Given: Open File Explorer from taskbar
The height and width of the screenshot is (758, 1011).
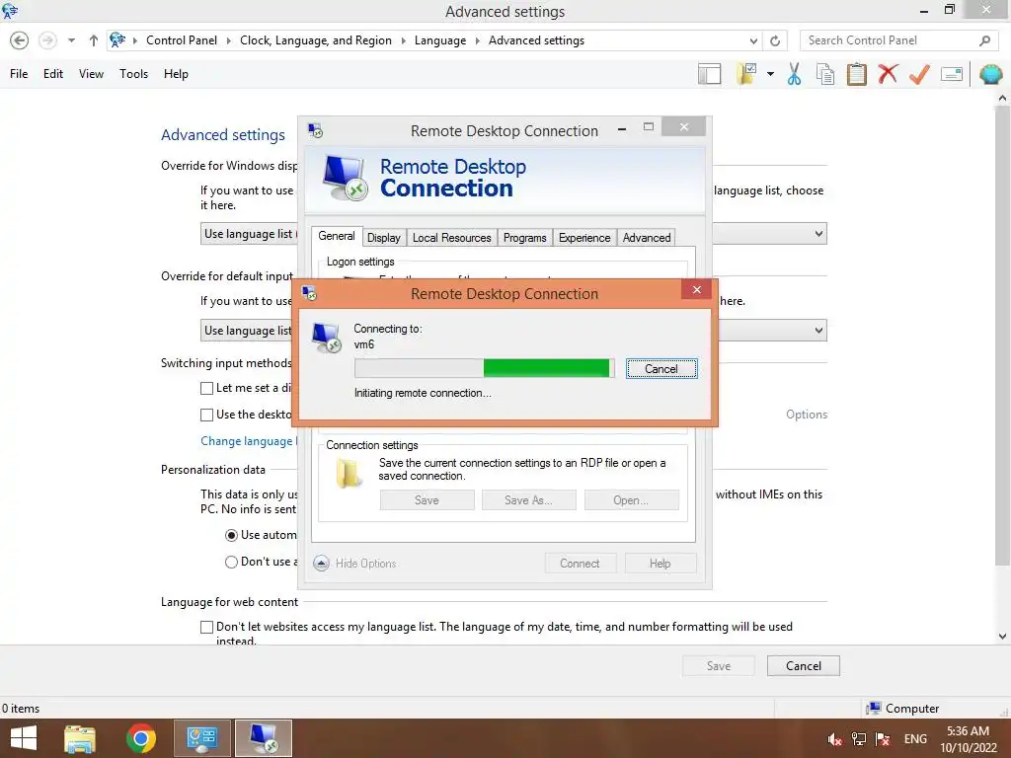Looking at the screenshot, I should pos(80,738).
